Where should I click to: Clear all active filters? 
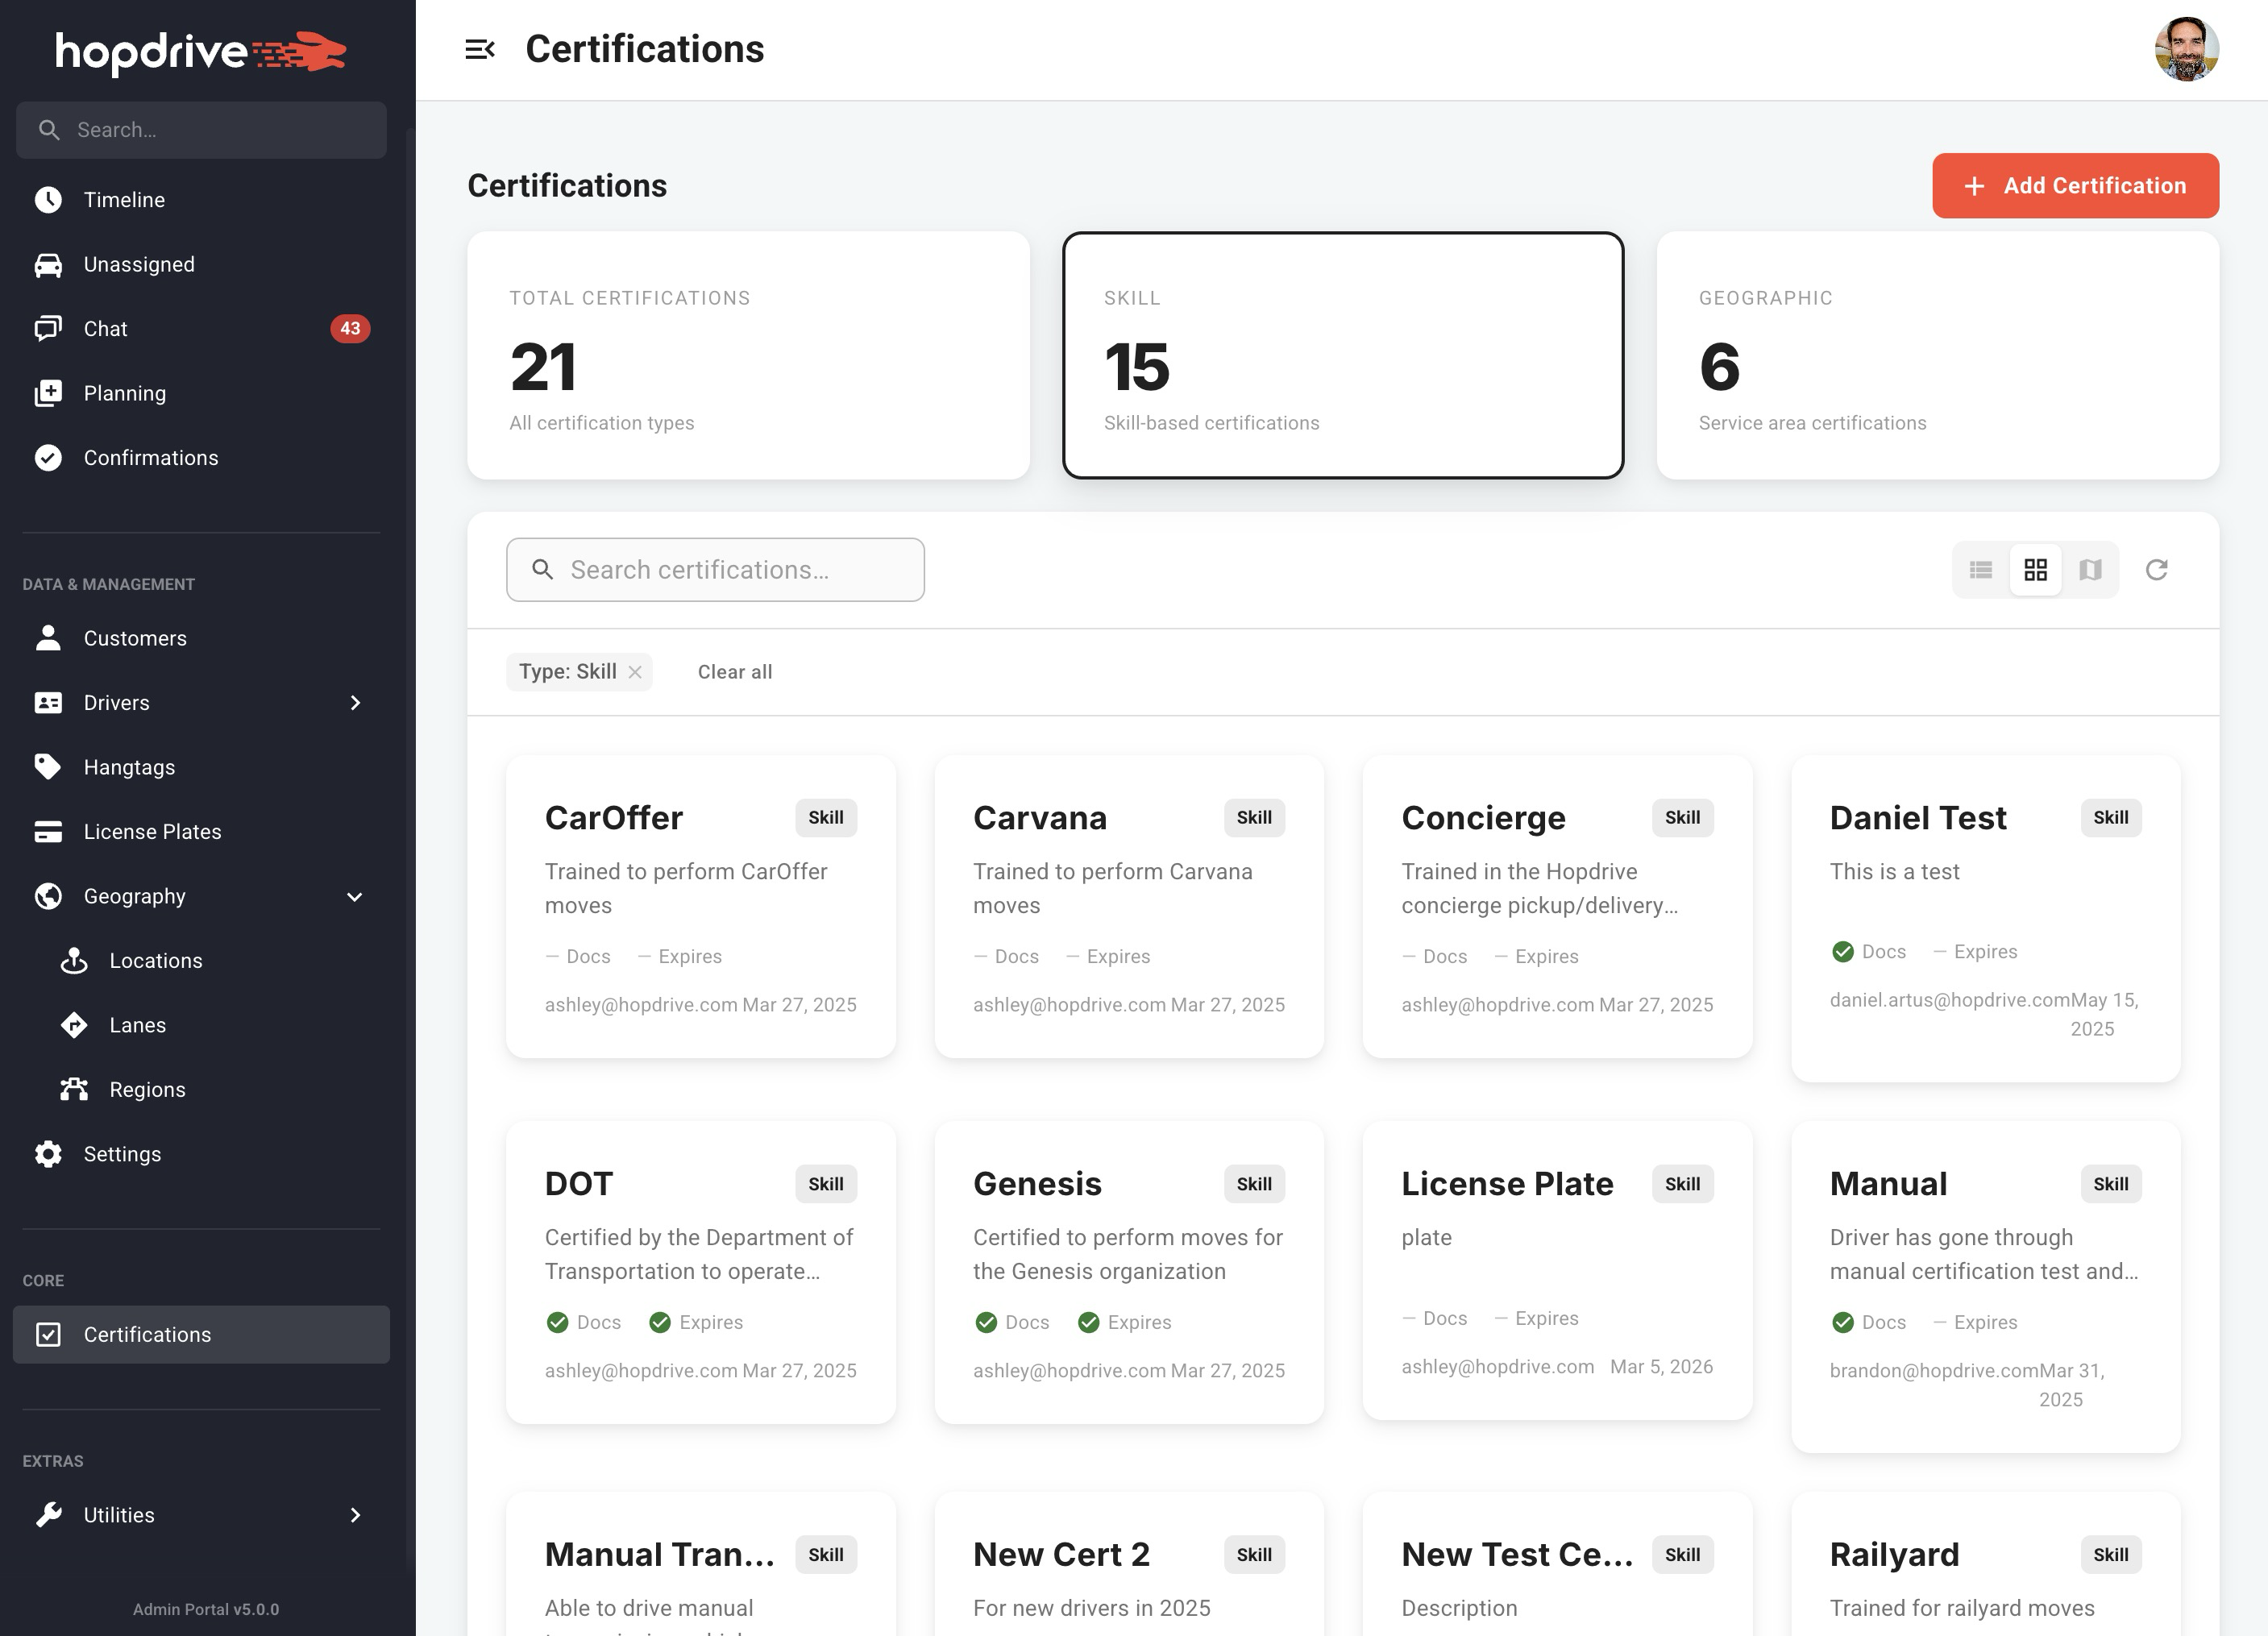[x=735, y=671]
